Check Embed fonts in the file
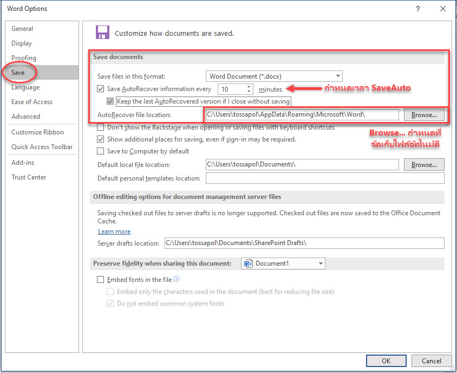Viewport: 457px width, 373px height. [x=100, y=280]
